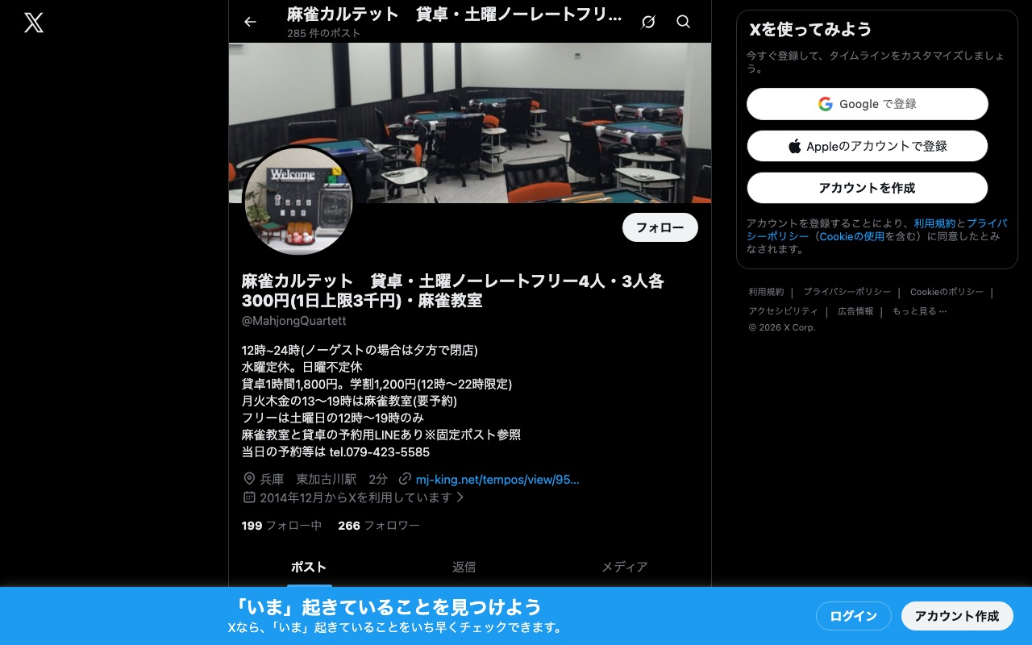This screenshot has height=645, width=1032.
Task: Click the Google logo in the sign-up button
Action: (x=825, y=104)
